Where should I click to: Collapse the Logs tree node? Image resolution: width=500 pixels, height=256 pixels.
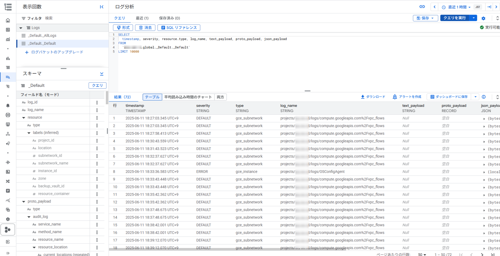21,28
